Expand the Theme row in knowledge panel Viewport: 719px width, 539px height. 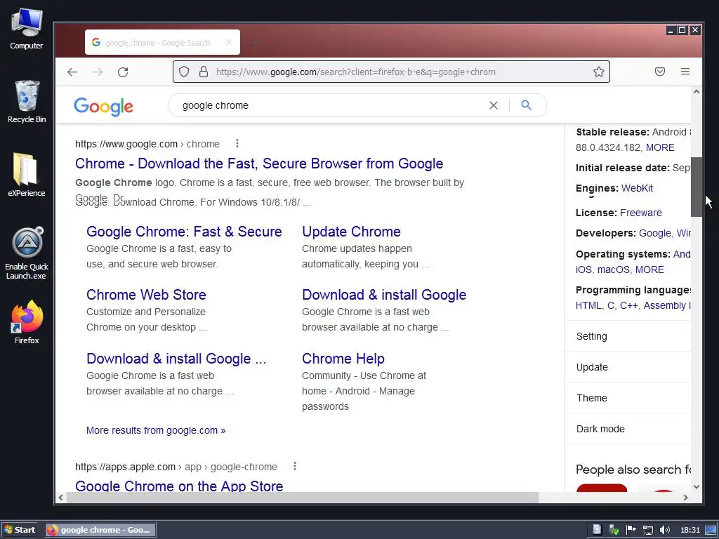628,398
